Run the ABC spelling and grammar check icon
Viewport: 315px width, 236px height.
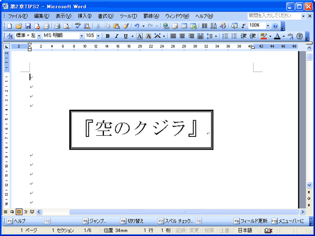tap(78, 26)
